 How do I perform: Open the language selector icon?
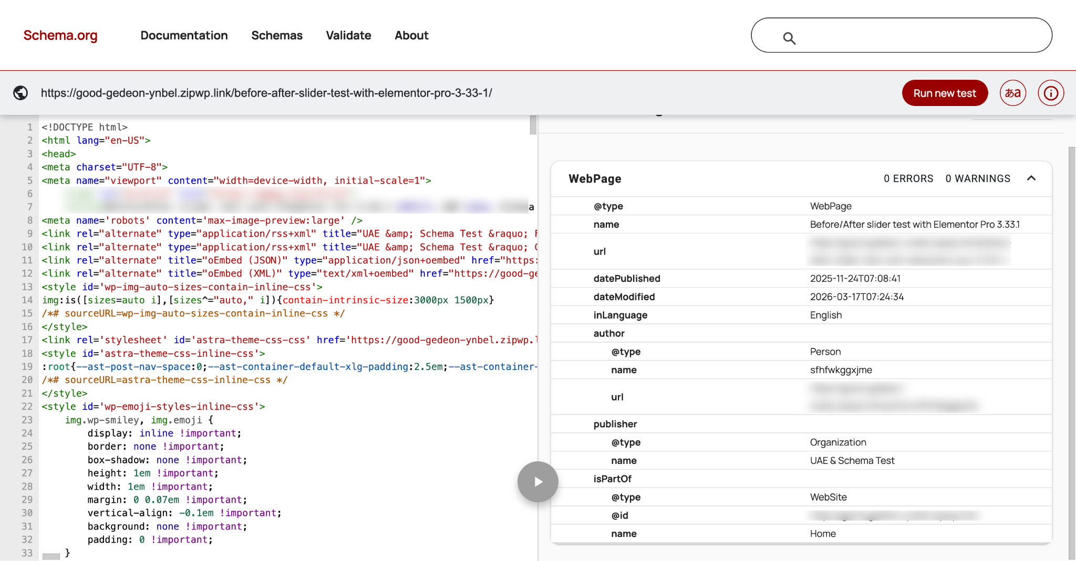pyautogui.click(x=1012, y=93)
